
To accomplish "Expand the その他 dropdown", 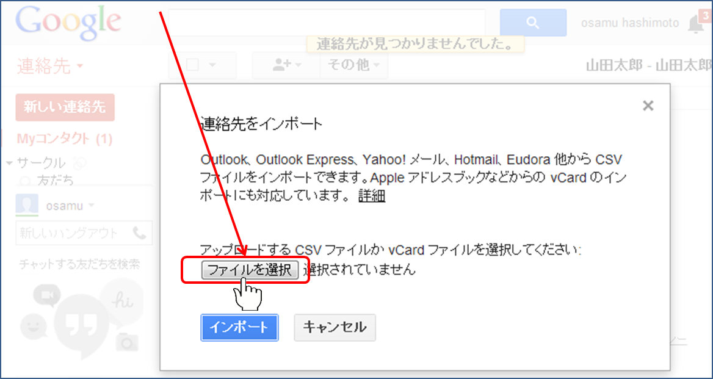I will pos(354,65).
